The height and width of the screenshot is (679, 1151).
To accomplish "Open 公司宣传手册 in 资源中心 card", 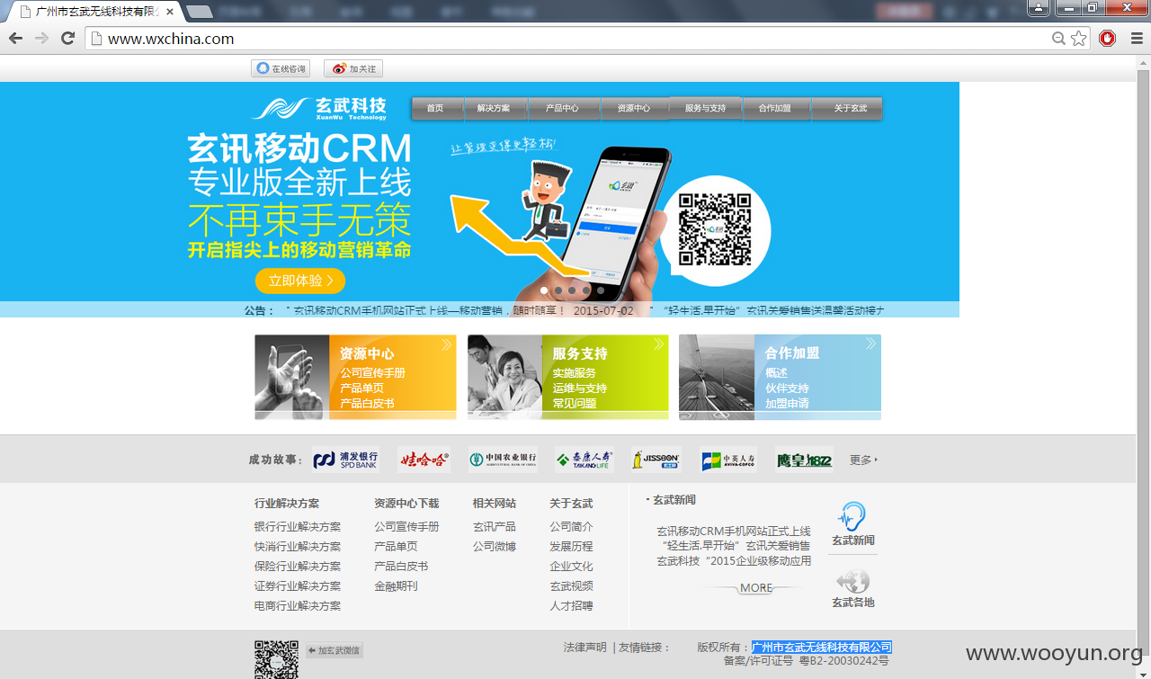I will pyautogui.click(x=373, y=373).
